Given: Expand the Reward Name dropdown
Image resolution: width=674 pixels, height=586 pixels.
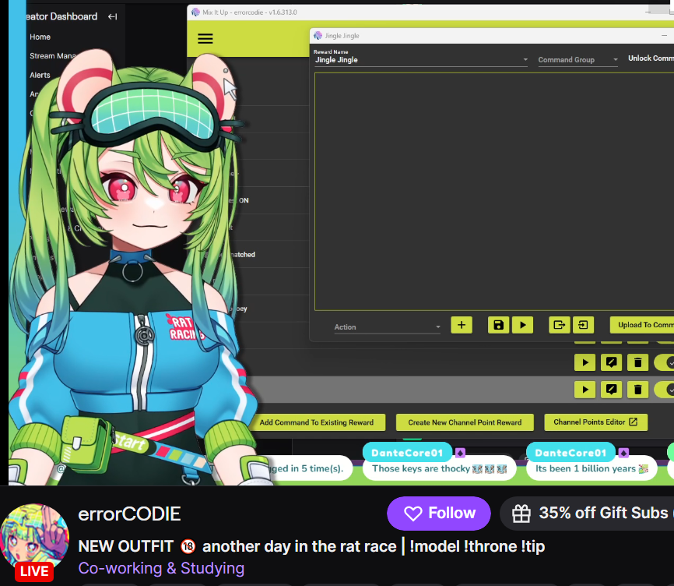Looking at the screenshot, I should point(525,60).
